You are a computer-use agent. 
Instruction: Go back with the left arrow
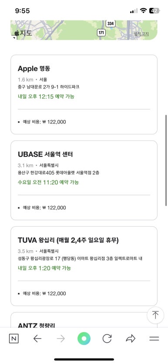coord(37,339)
